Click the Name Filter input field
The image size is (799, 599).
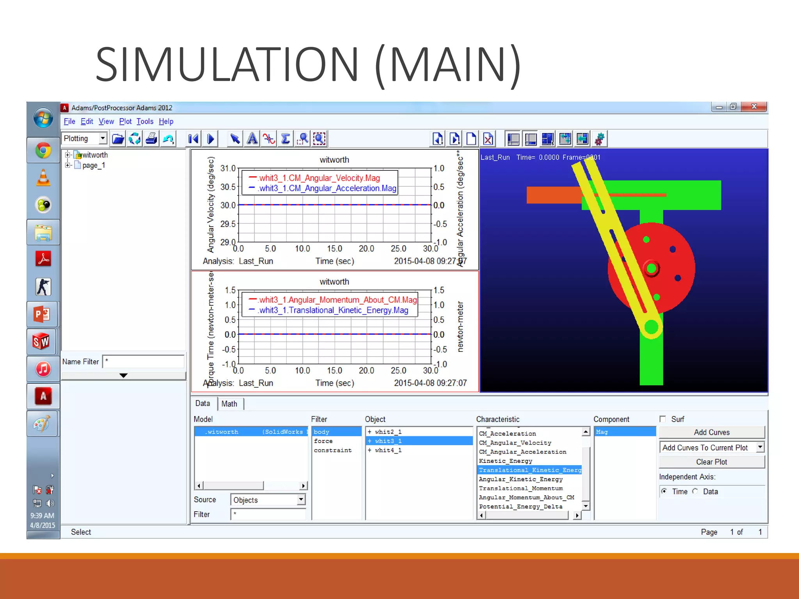coord(143,362)
